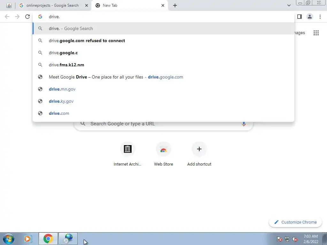
Task: Open the side panel icon
Action: pyautogui.click(x=300, y=17)
